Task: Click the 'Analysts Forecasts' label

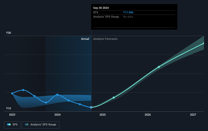Action: tap(105, 39)
